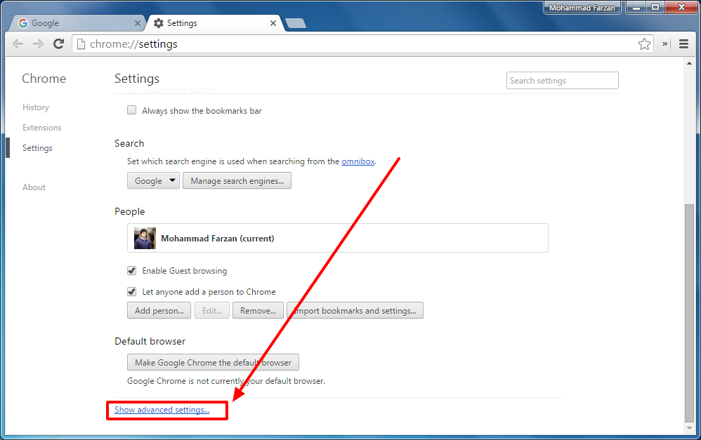This screenshot has width=701, height=440.
Task: Click the forward navigation arrow
Action: pos(38,44)
